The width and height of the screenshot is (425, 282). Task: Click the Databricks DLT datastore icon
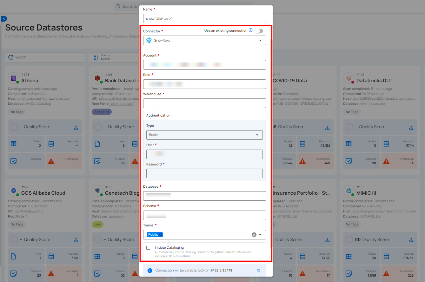point(349,78)
